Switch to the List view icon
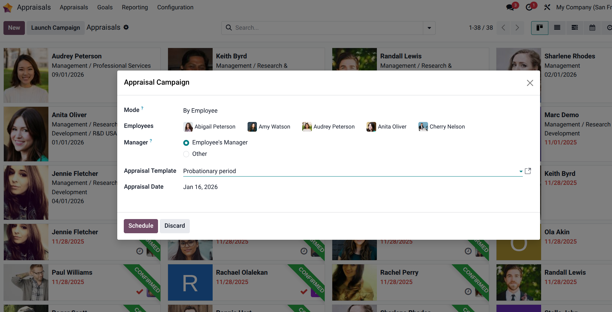 (x=557, y=28)
